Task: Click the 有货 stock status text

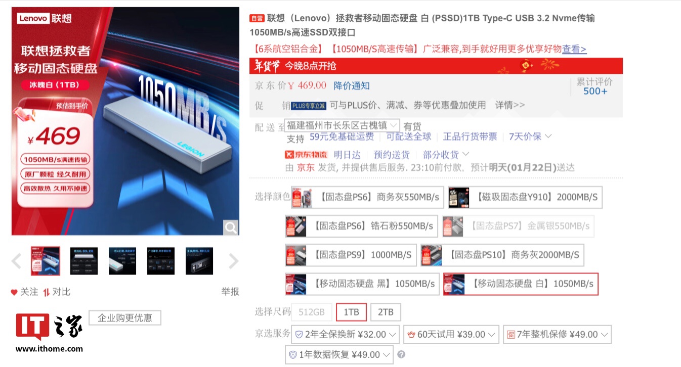Action: point(412,126)
